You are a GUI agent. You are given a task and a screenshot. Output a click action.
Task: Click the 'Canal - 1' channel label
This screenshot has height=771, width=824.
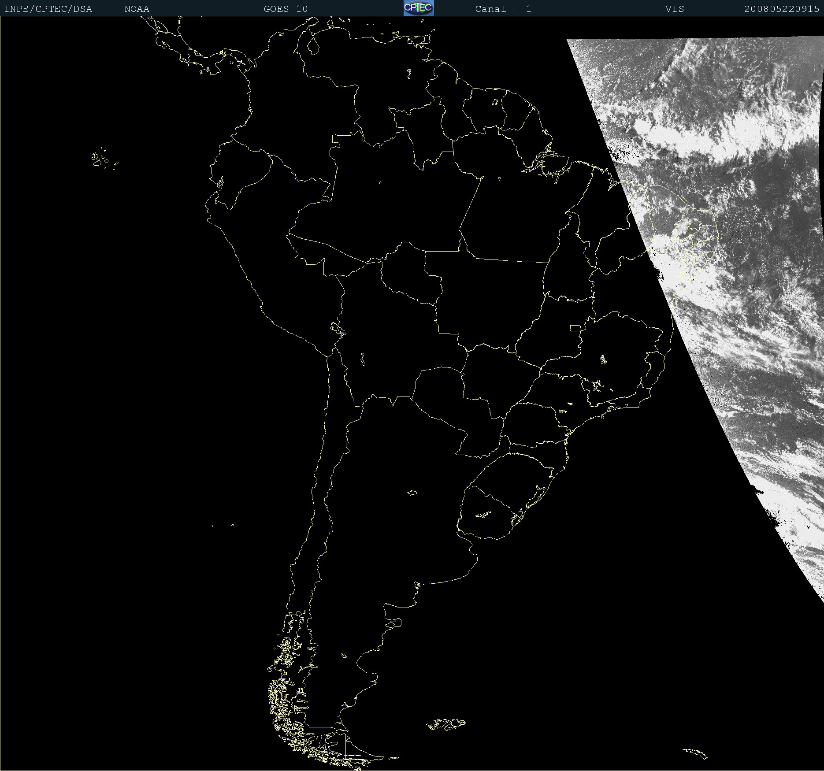click(x=503, y=9)
